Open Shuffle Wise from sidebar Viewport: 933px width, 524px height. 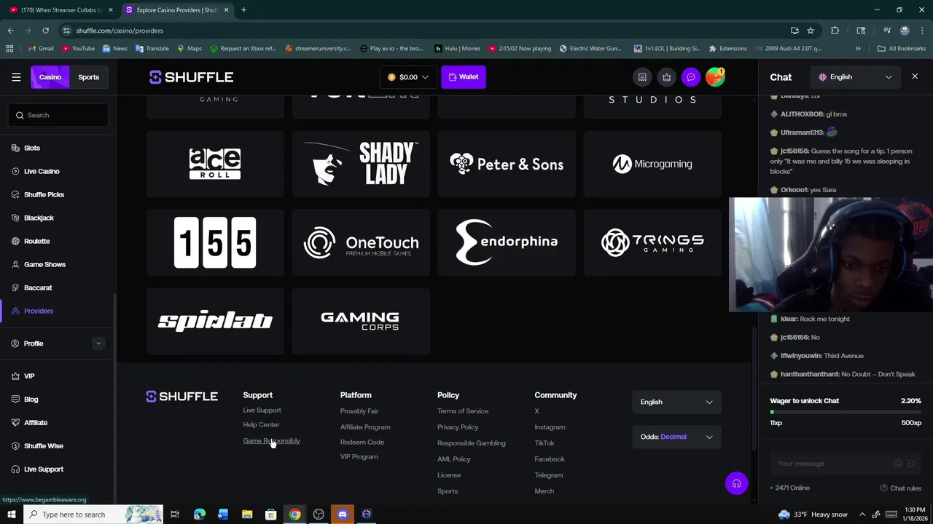(43, 446)
